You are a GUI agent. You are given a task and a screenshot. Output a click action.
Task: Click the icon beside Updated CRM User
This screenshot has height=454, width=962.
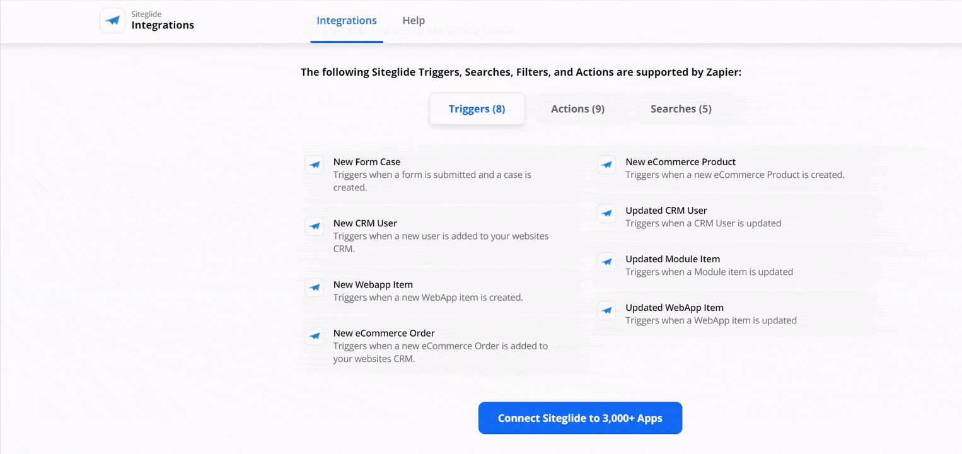pyautogui.click(x=606, y=213)
